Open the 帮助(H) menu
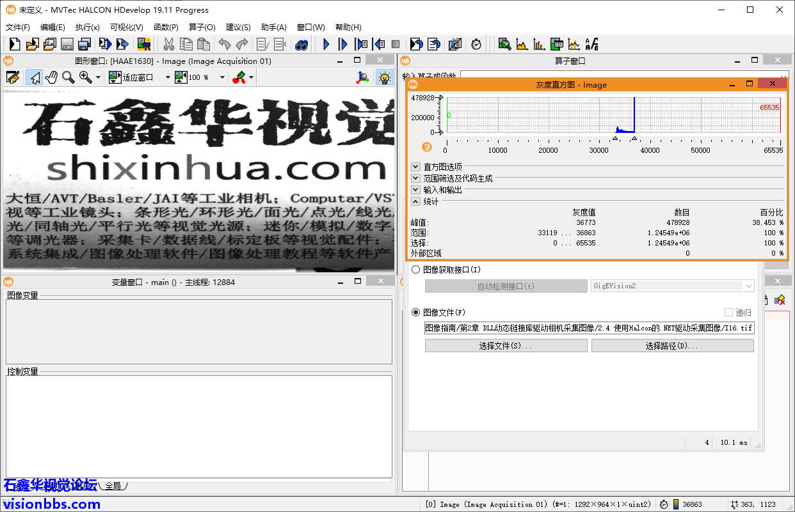795x512 pixels. coord(348,27)
